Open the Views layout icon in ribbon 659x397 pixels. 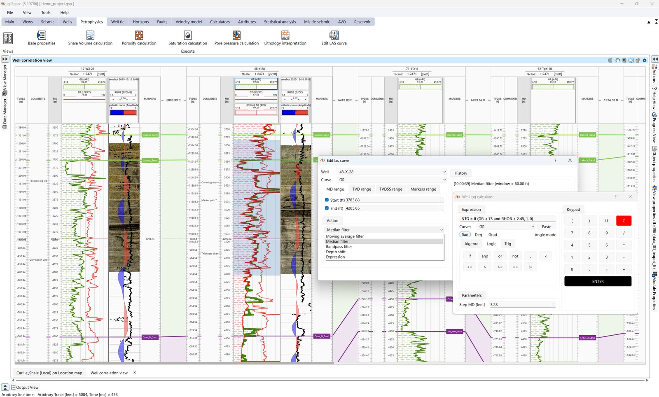click(x=8, y=38)
